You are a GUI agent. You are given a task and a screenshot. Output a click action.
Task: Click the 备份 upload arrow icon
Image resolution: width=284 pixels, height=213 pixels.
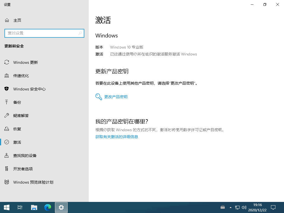[7, 102]
